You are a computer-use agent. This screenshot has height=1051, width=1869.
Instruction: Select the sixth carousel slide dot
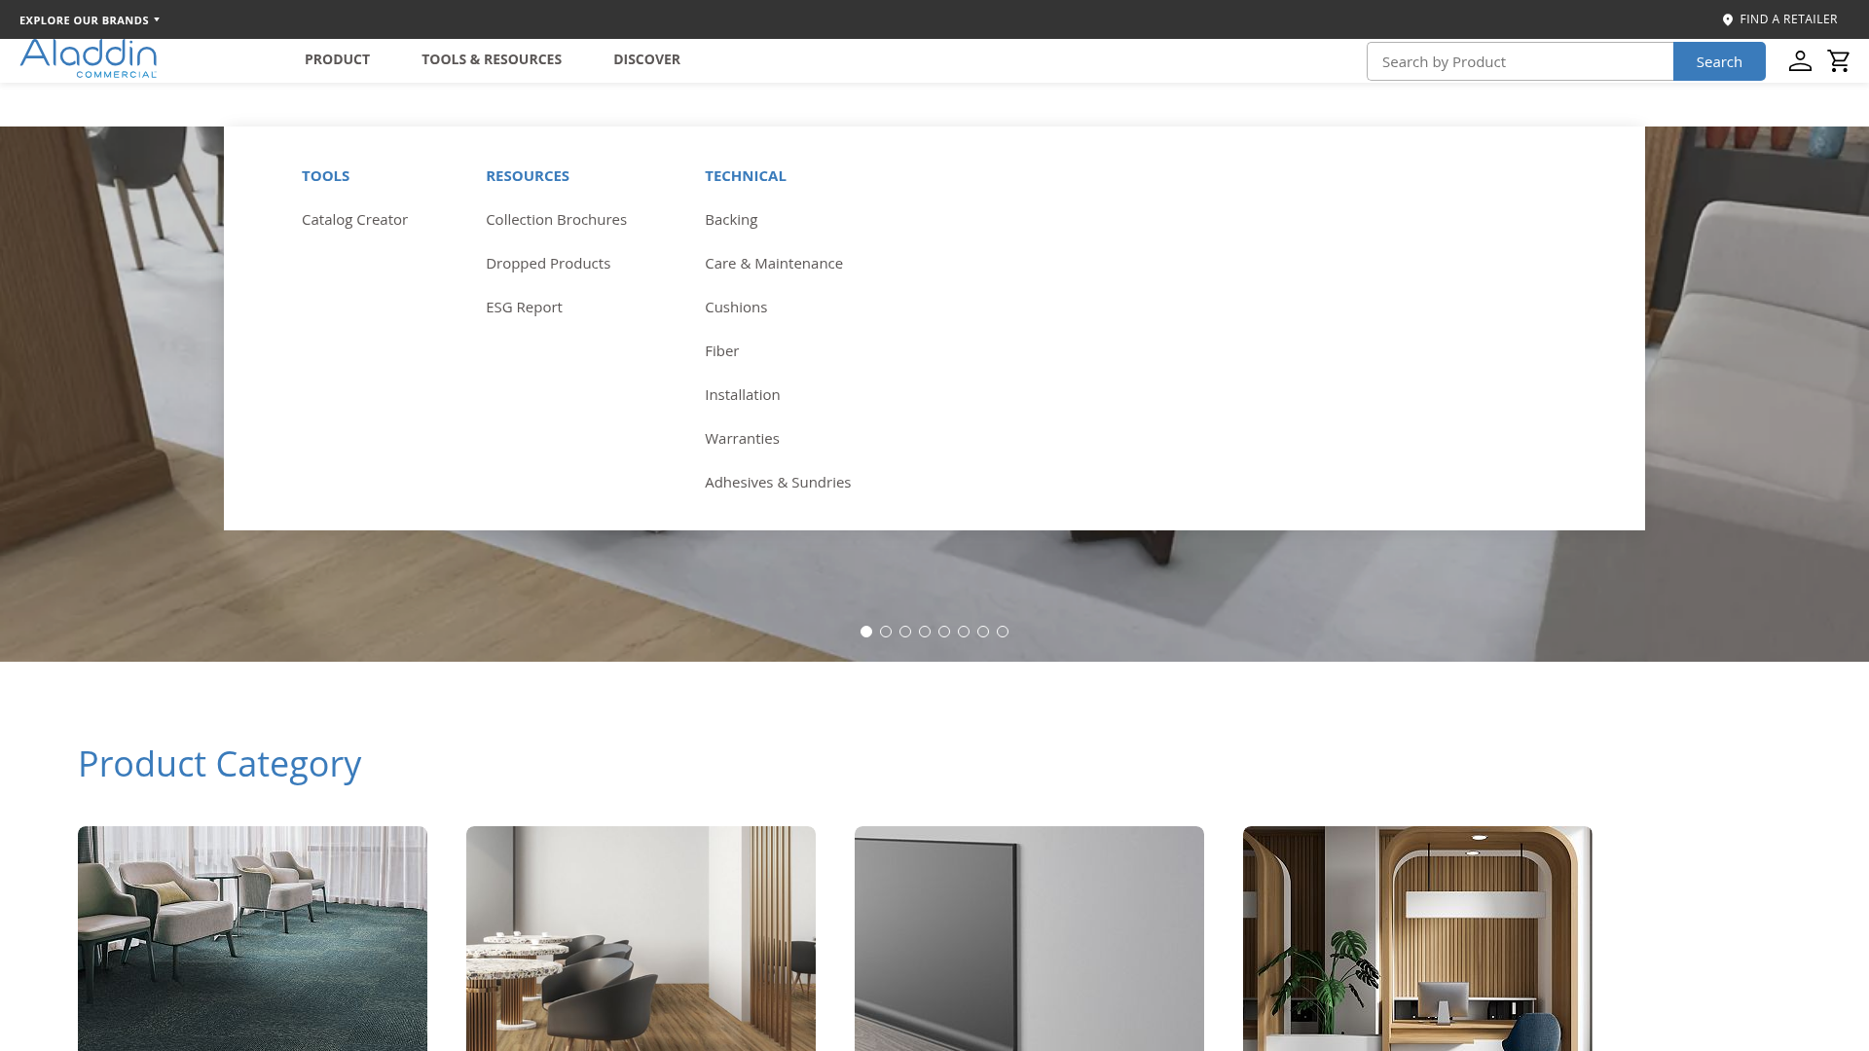coord(964,632)
